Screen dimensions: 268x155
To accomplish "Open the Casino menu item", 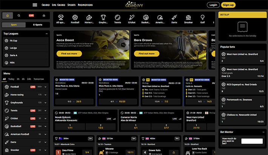I will [46, 5].
